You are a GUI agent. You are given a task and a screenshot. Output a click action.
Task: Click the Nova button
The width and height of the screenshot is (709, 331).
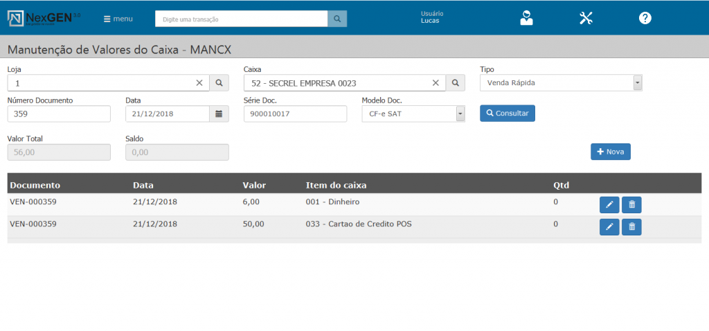tap(610, 152)
